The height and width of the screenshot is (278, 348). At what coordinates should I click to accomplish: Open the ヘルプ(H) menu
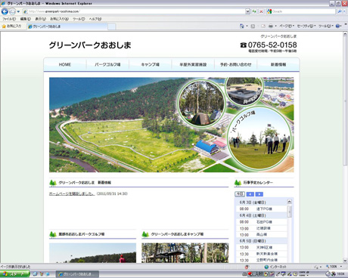click(95, 19)
